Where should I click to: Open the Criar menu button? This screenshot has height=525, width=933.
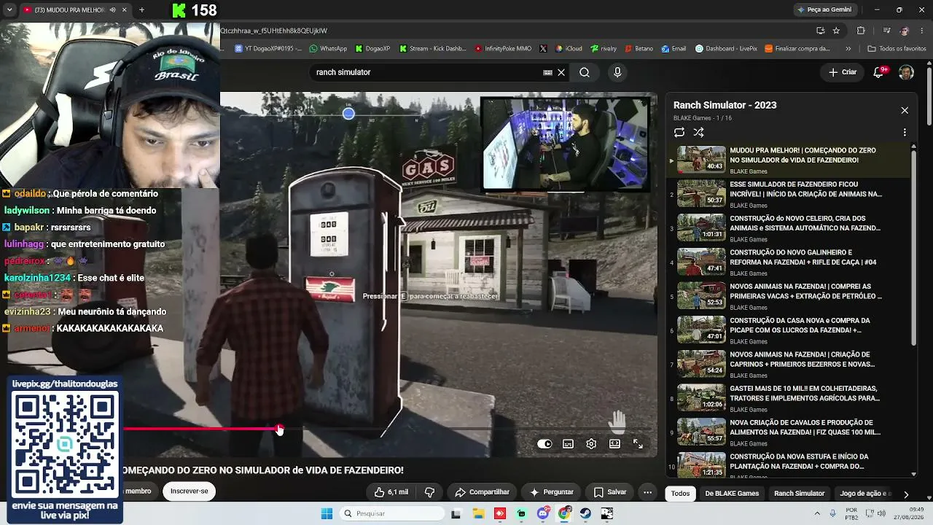click(843, 72)
